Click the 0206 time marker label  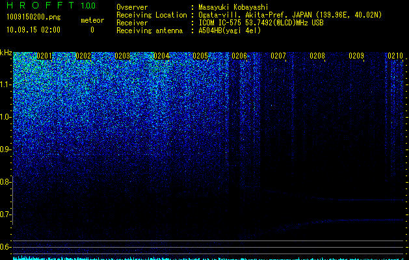point(239,56)
